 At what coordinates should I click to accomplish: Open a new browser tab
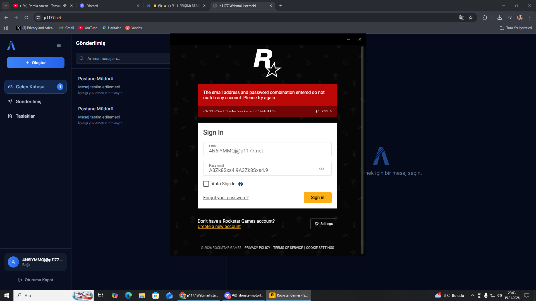pos(281,6)
